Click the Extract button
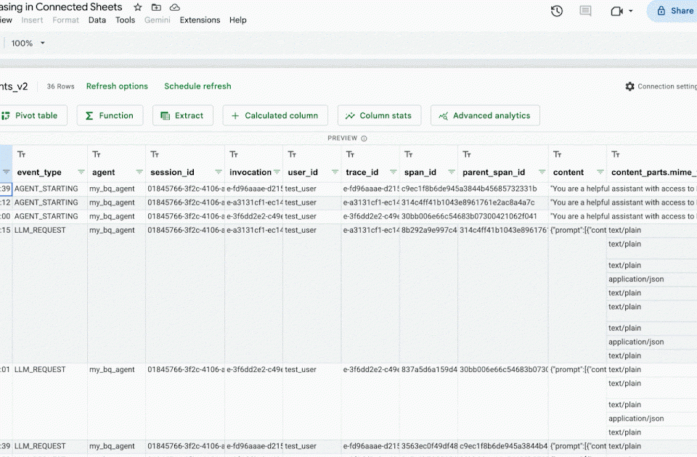Screen dimensions: 697x457 pyautogui.click(x=183, y=115)
